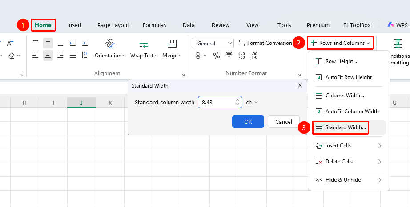
Task: Click the distributed alignment icon
Action: click(85, 56)
